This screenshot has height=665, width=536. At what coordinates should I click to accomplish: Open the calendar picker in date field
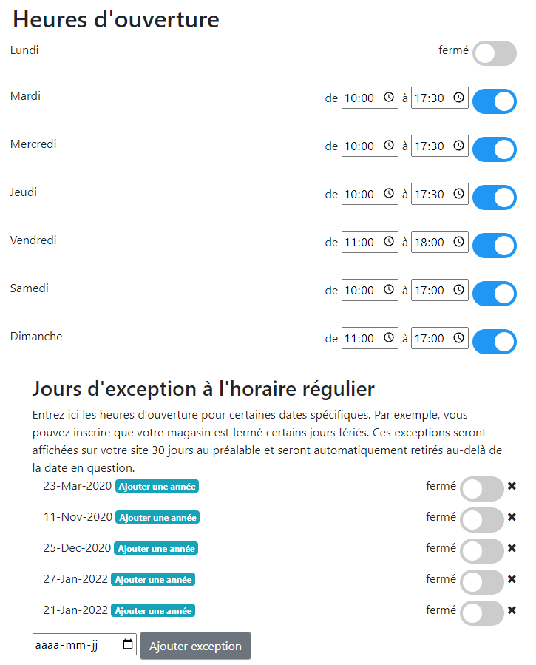click(128, 644)
